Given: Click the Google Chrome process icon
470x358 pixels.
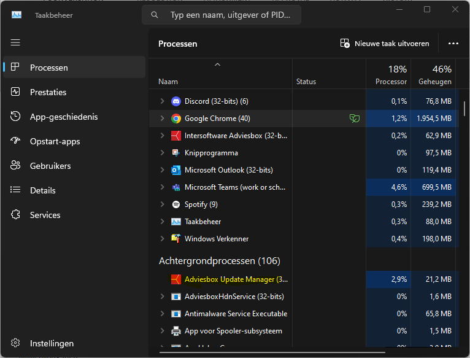Looking at the screenshot, I should tap(176, 119).
